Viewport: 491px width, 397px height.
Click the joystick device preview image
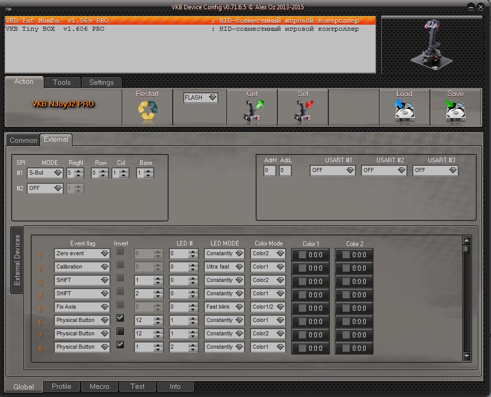coord(431,45)
